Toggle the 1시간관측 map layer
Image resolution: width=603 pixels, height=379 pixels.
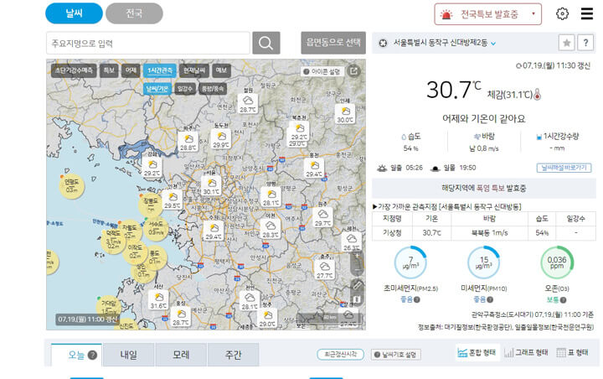point(160,70)
